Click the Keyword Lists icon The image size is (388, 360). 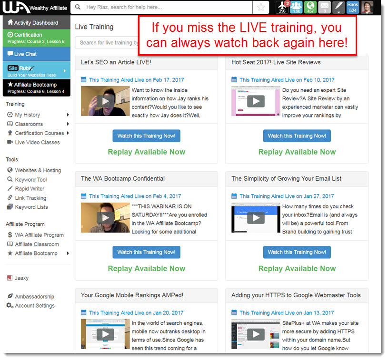[x=10, y=207]
